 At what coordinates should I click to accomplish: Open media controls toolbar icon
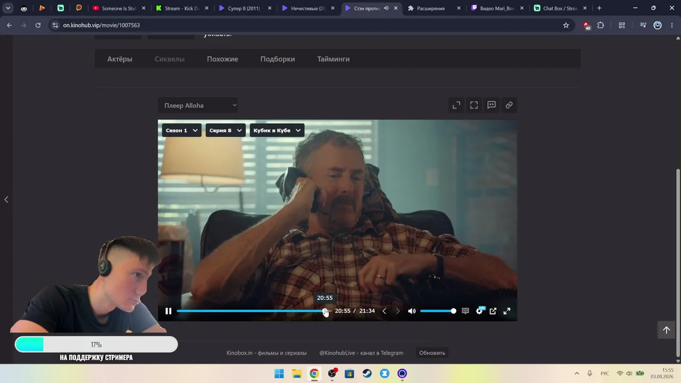[643, 25]
